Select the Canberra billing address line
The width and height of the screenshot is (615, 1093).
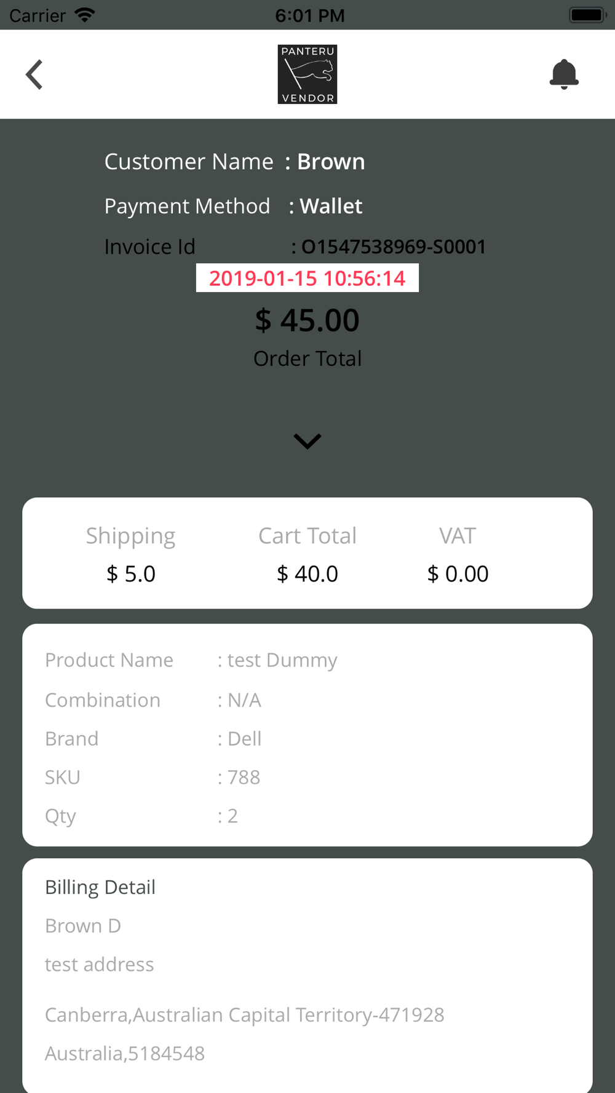click(245, 1015)
